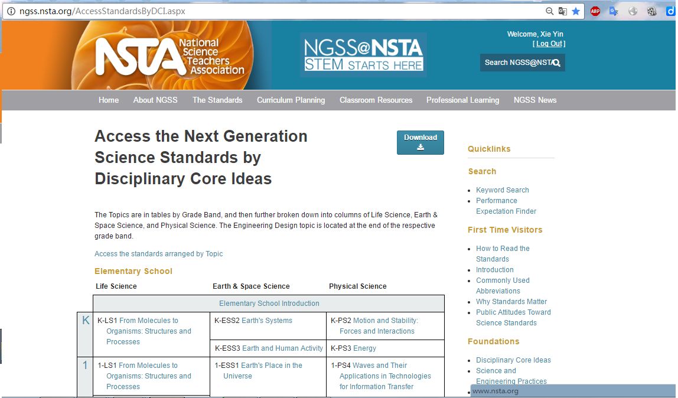The image size is (678, 398).
Task: Open Access the standards arranged by Topic
Action: (x=159, y=254)
